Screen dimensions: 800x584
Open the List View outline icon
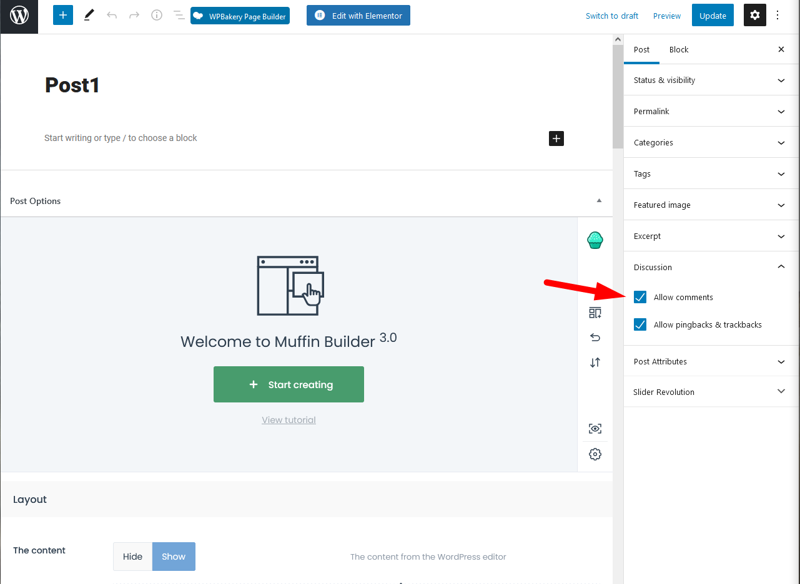[x=179, y=16]
